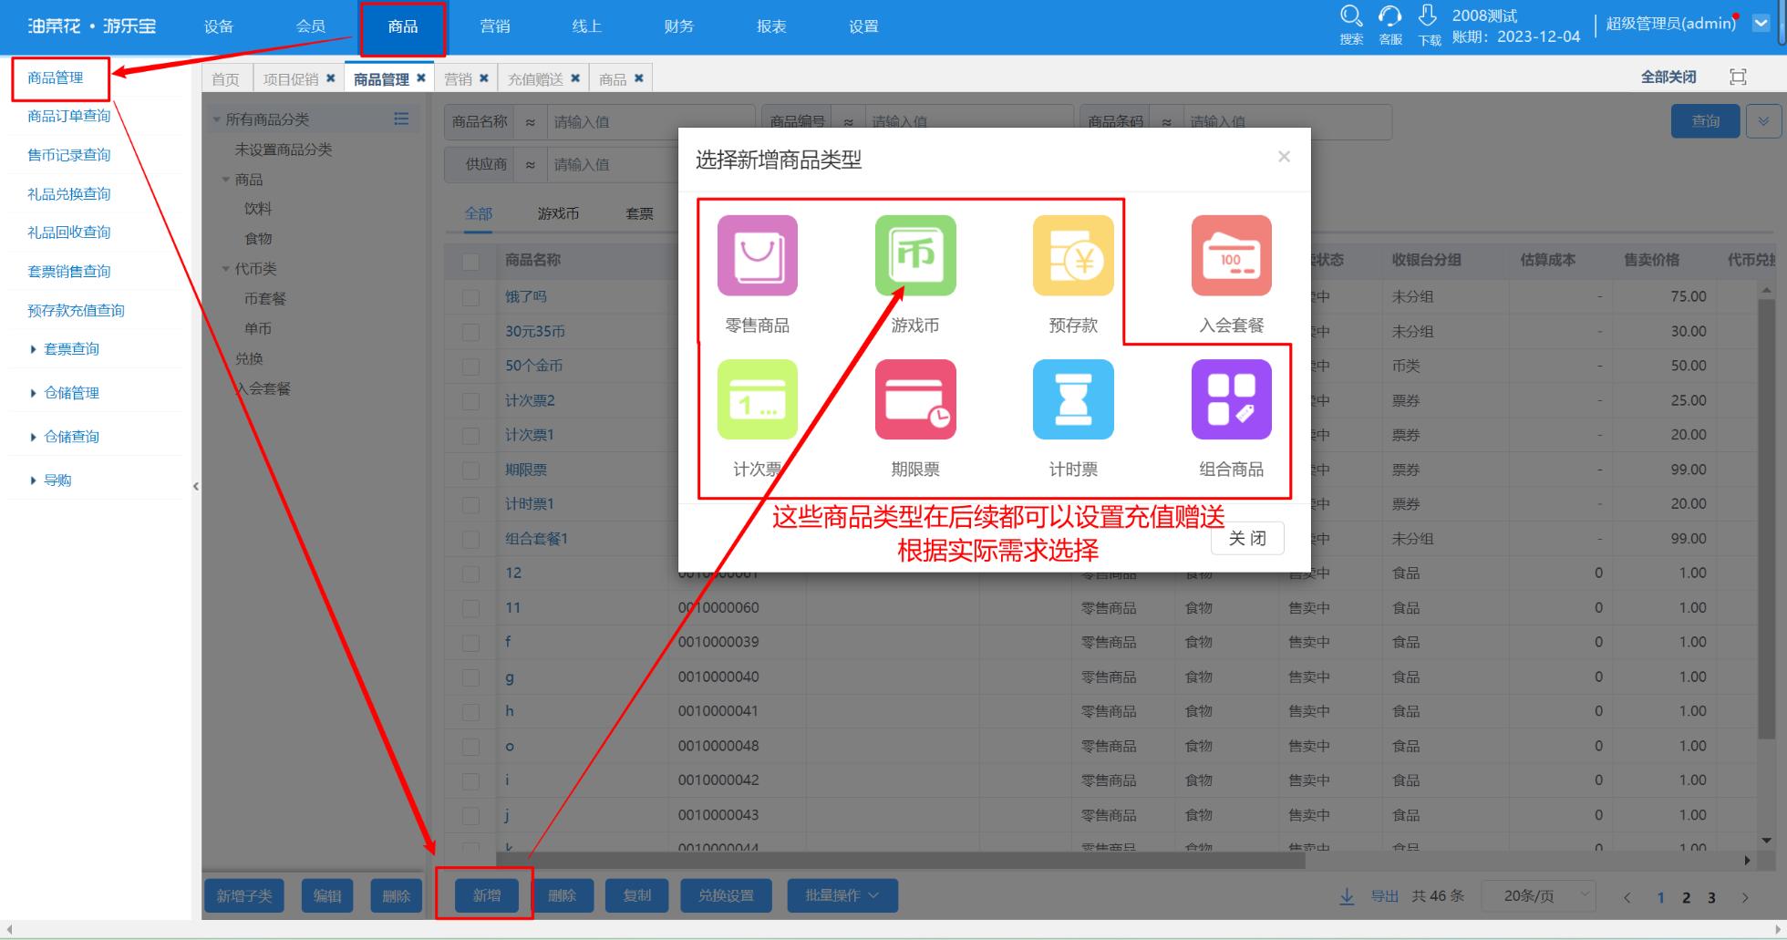
Task: Go to page 2
Action: coord(1687,898)
